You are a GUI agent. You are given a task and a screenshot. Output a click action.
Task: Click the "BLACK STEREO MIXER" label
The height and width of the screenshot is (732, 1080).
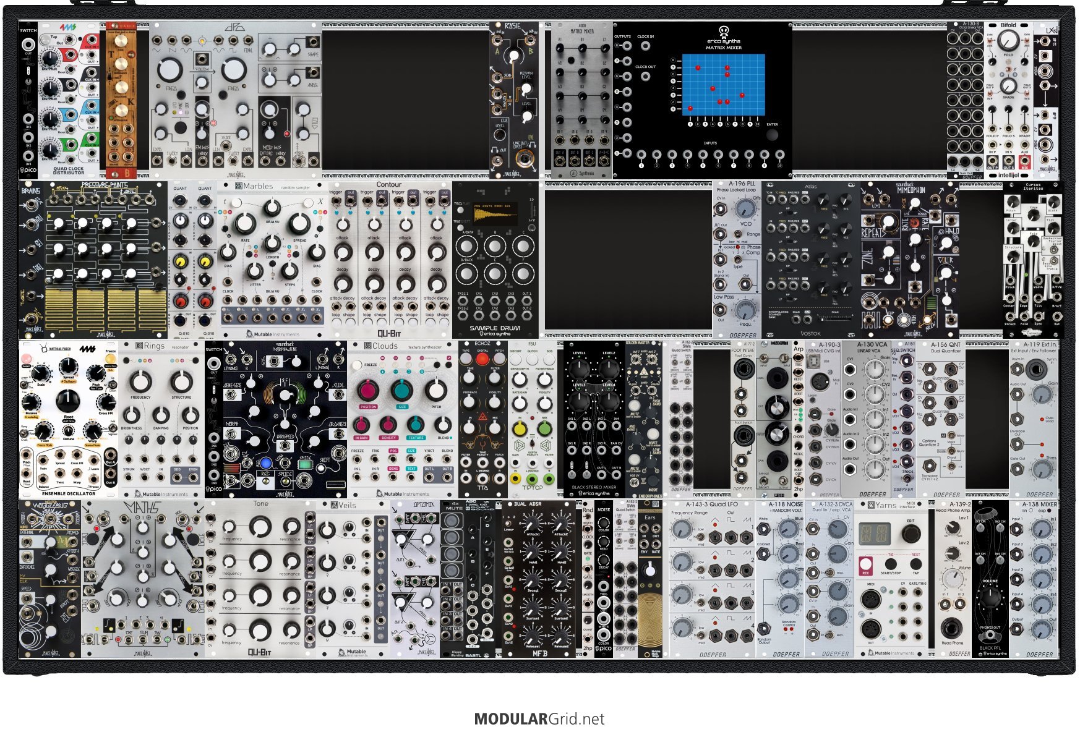pyautogui.click(x=594, y=487)
